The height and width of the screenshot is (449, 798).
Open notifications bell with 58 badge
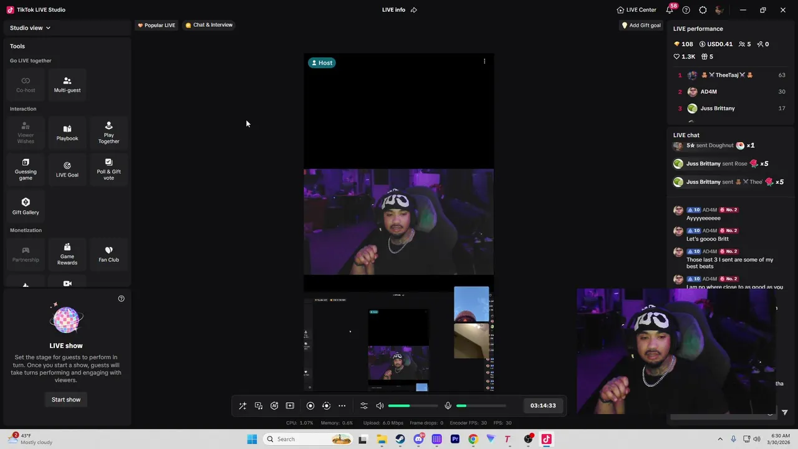[670, 9]
